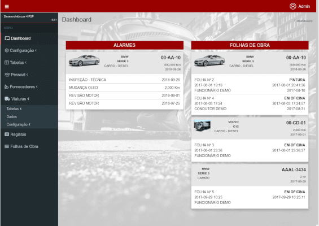Toggle the hamburger menu icon
The height and width of the screenshot is (226, 319).
click(7, 7)
